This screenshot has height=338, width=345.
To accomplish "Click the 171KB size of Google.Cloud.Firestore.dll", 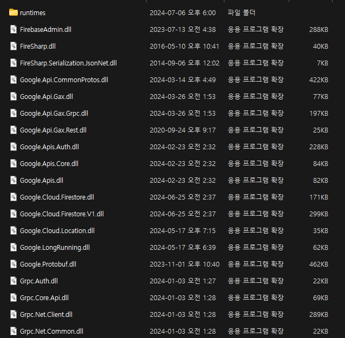I will tap(319, 197).
